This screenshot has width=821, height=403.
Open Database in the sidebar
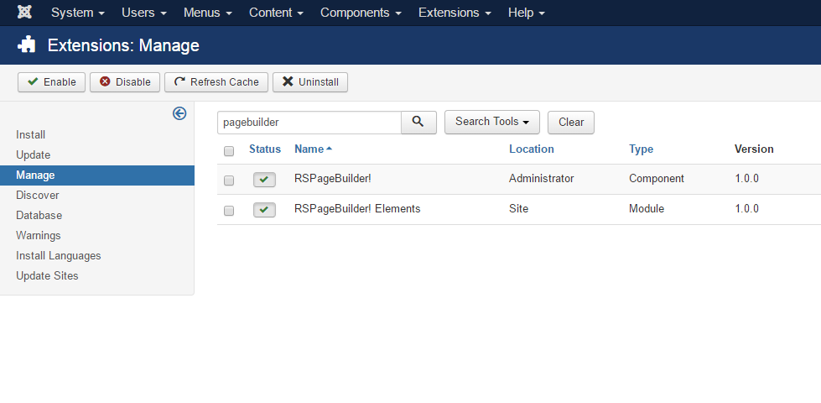point(39,216)
